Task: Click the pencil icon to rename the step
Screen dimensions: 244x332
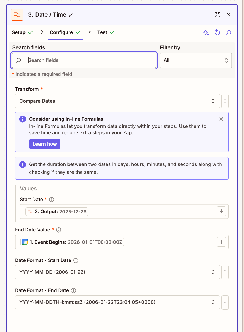Action: click(70, 15)
